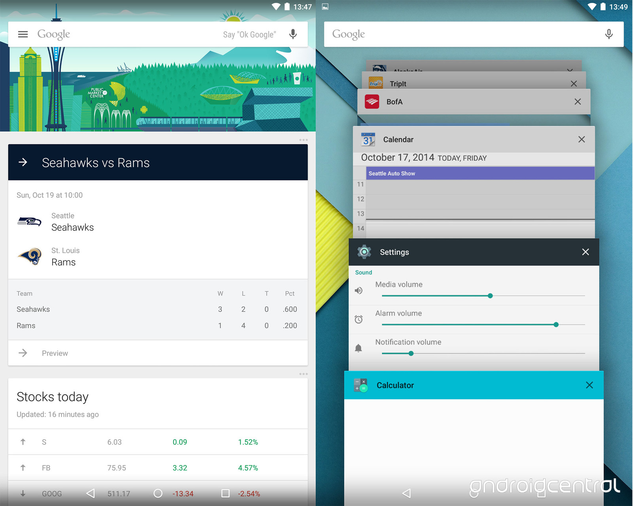This screenshot has height=506, width=633.
Task: Click the up arrow on the S stock row
Action: click(x=23, y=442)
